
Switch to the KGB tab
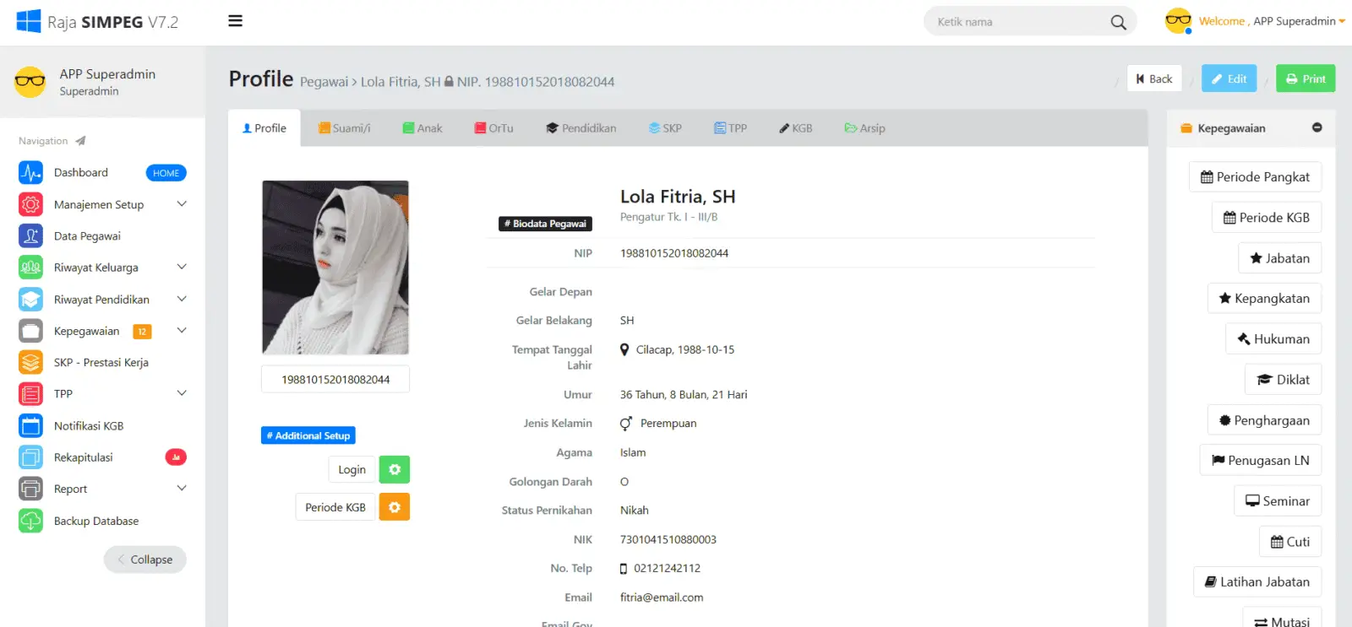pos(796,128)
